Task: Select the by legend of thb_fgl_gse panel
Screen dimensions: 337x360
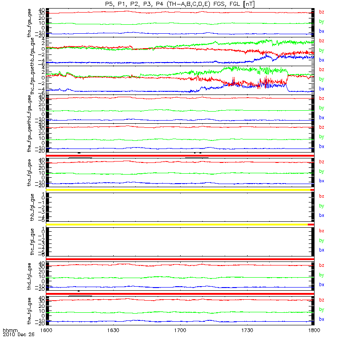Action: [x=322, y=206]
